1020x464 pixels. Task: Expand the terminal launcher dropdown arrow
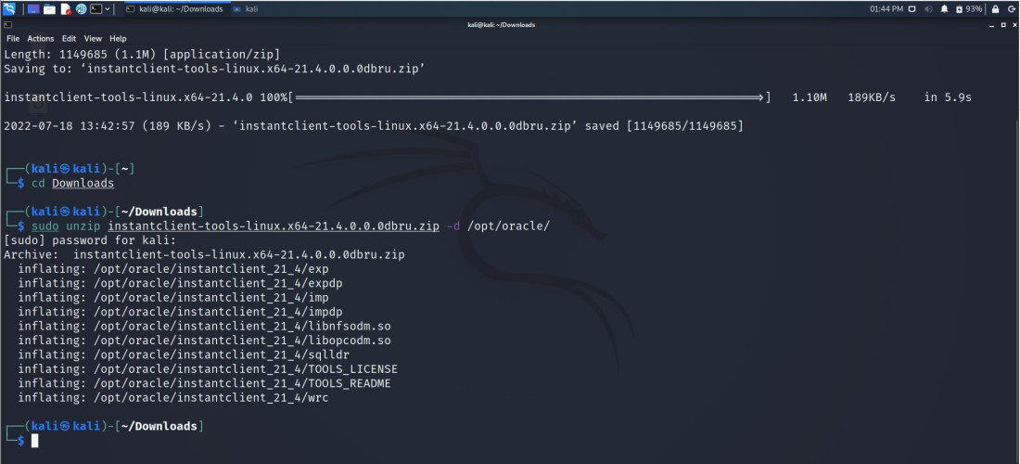108,8
